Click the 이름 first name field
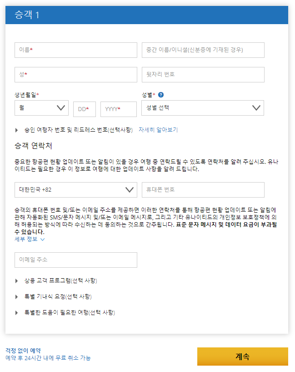Image resolution: width=295 pixels, height=372 pixels. click(76, 50)
